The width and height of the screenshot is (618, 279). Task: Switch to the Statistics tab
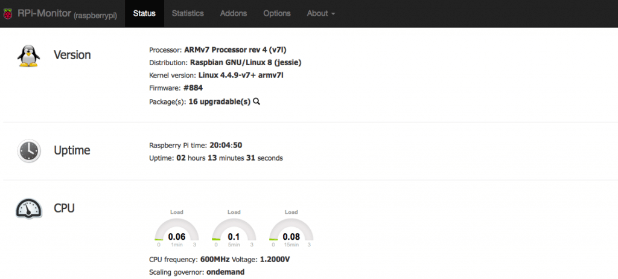pos(188,13)
